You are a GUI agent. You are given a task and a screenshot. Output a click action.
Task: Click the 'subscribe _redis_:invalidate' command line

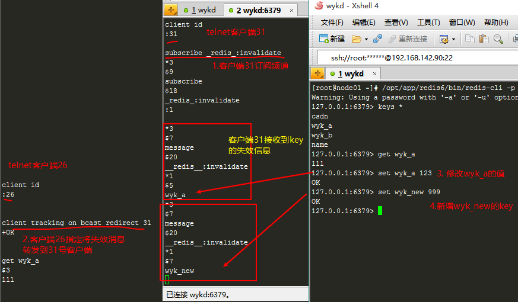223,53
